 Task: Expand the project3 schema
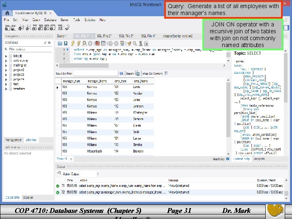(6, 75)
